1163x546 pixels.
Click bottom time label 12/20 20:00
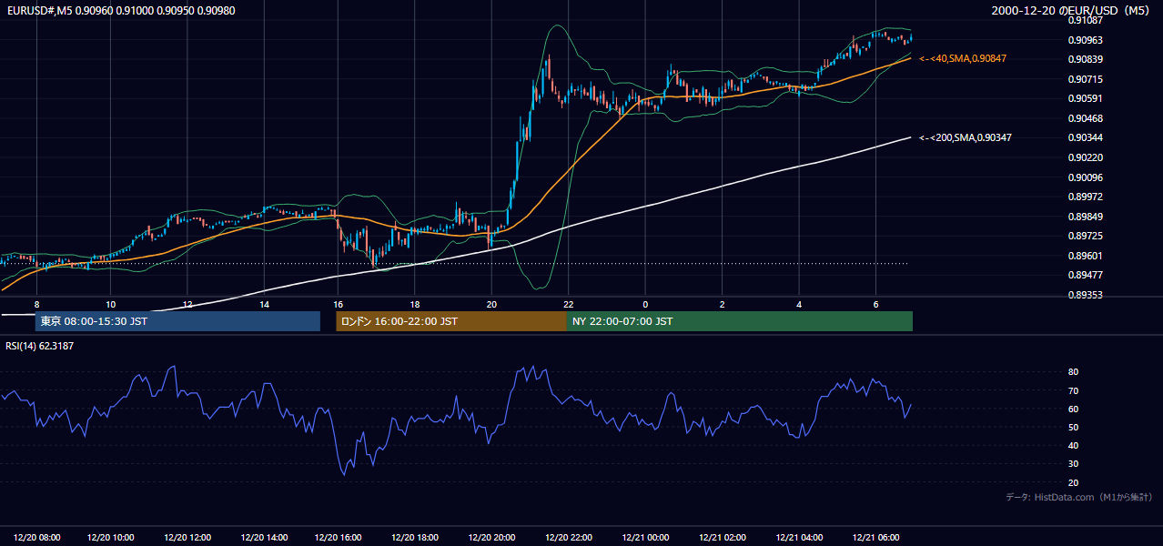coord(491,537)
